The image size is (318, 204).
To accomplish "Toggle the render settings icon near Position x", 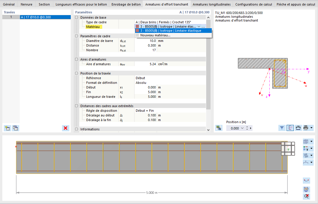I will (219, 128).
